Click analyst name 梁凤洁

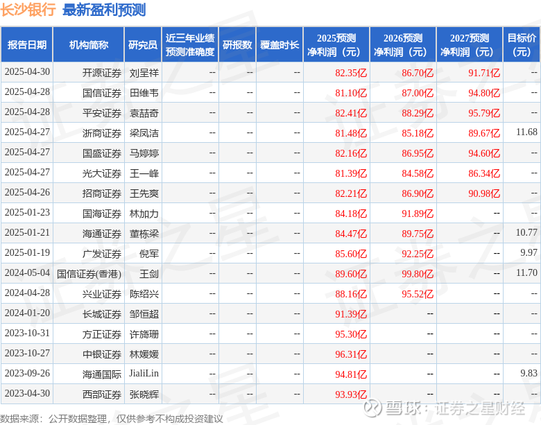point(144,133)
